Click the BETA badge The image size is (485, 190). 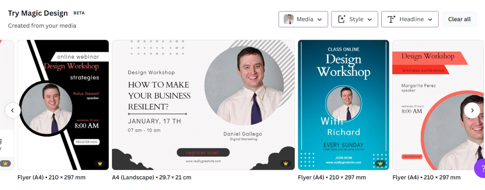(79, 13)
